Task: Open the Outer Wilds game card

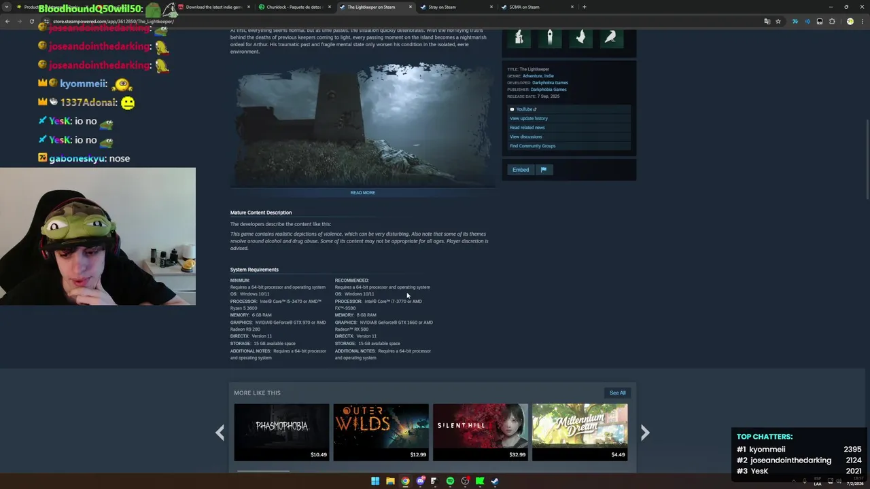Action: pyautogui.click(x=381, y=433)
